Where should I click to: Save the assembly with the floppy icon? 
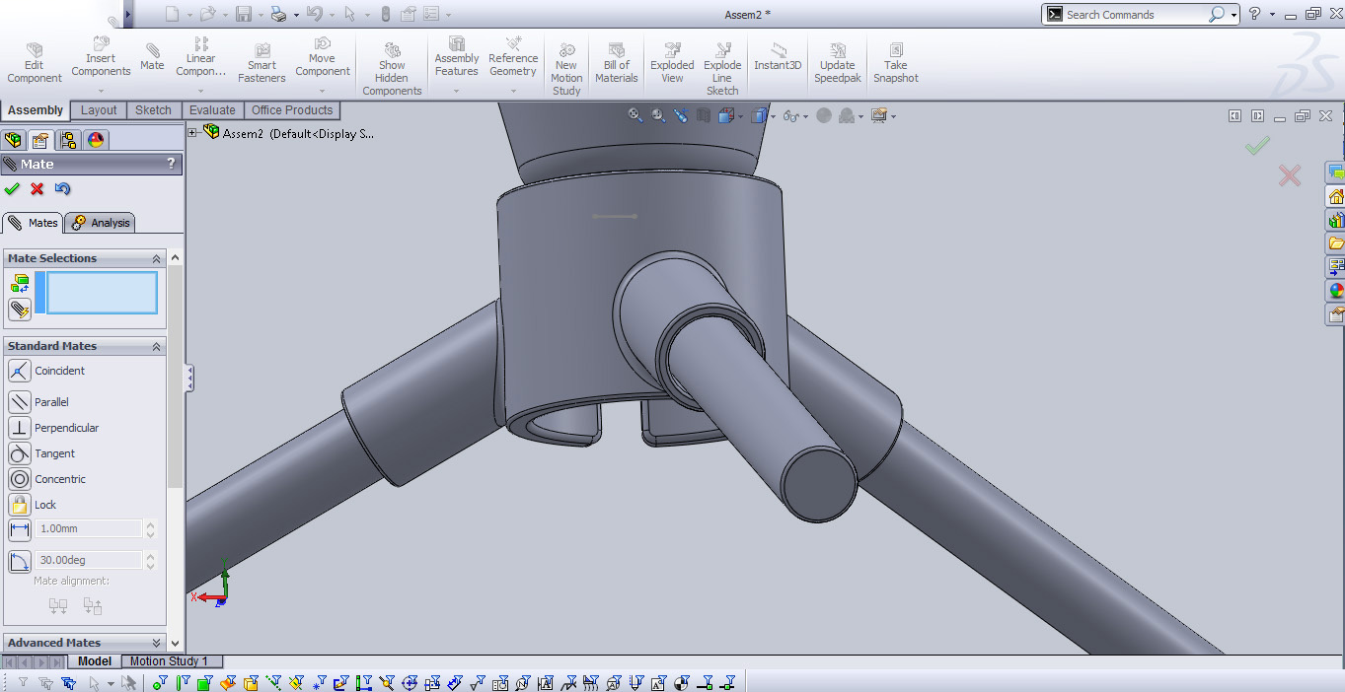244,14
